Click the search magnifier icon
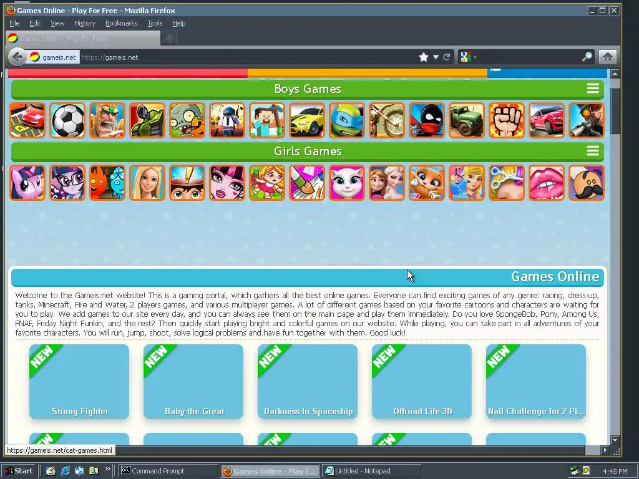Viewport: 639px width, 479px height. [587, 57]
